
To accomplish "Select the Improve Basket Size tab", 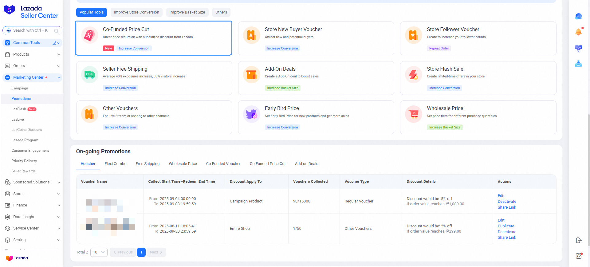I will 187,12.
